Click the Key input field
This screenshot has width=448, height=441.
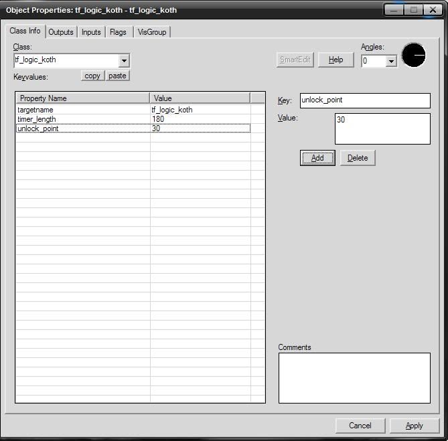pos(364,100)
